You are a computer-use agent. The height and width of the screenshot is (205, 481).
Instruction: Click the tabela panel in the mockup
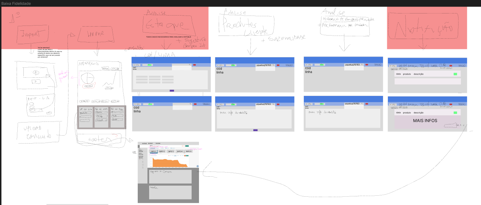pyautogui.click(x=170, y=192)
